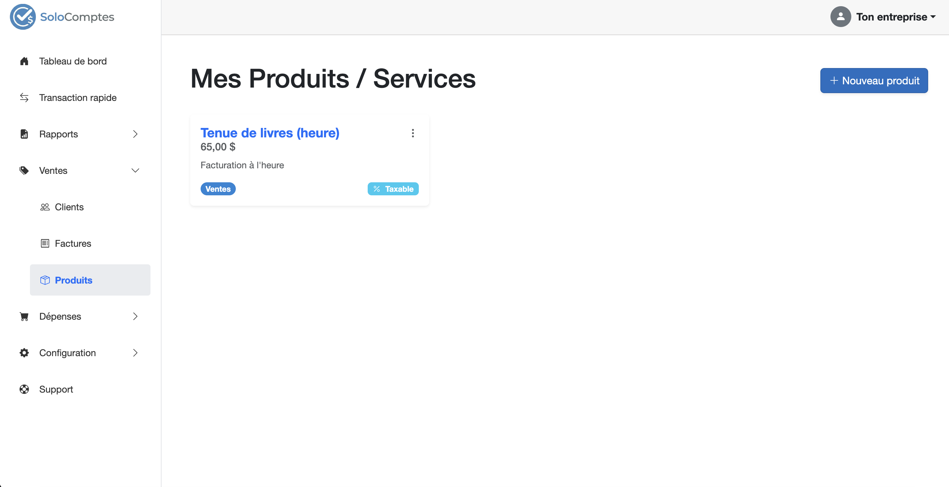Click the Nouveau produit button
949x487 pixels.
(x=873, y=81)
